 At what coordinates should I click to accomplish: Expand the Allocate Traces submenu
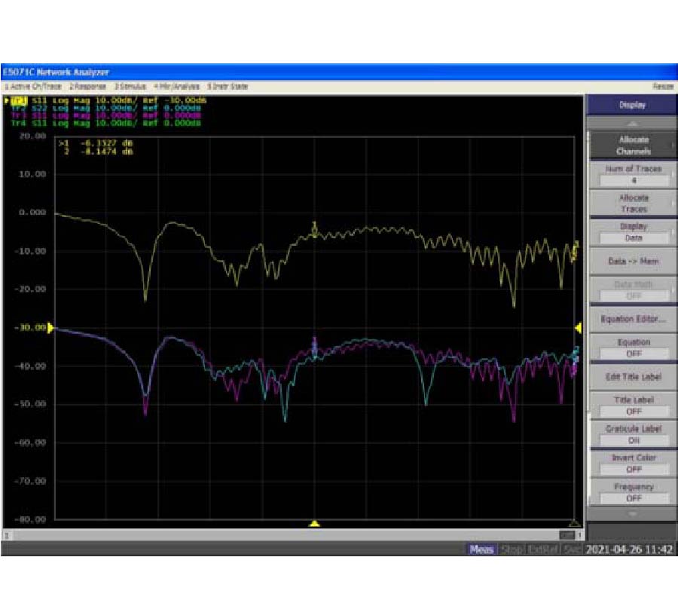(633, 204)
